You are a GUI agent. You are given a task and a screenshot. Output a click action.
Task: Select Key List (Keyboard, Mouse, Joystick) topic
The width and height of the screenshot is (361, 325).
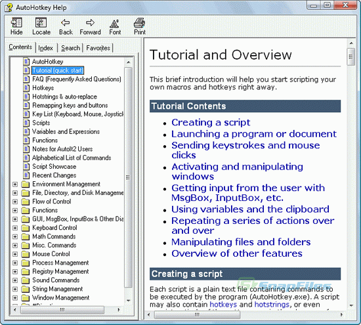(x=78, y=114)
